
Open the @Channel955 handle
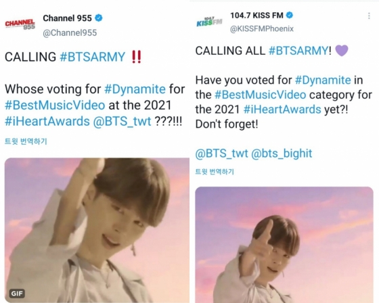70,32
